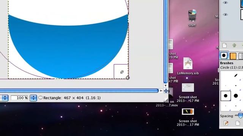Image resolution: width=243 pixels, height=136 pixels.
Task: Click the window resize grip in corner
Action: 166,100
